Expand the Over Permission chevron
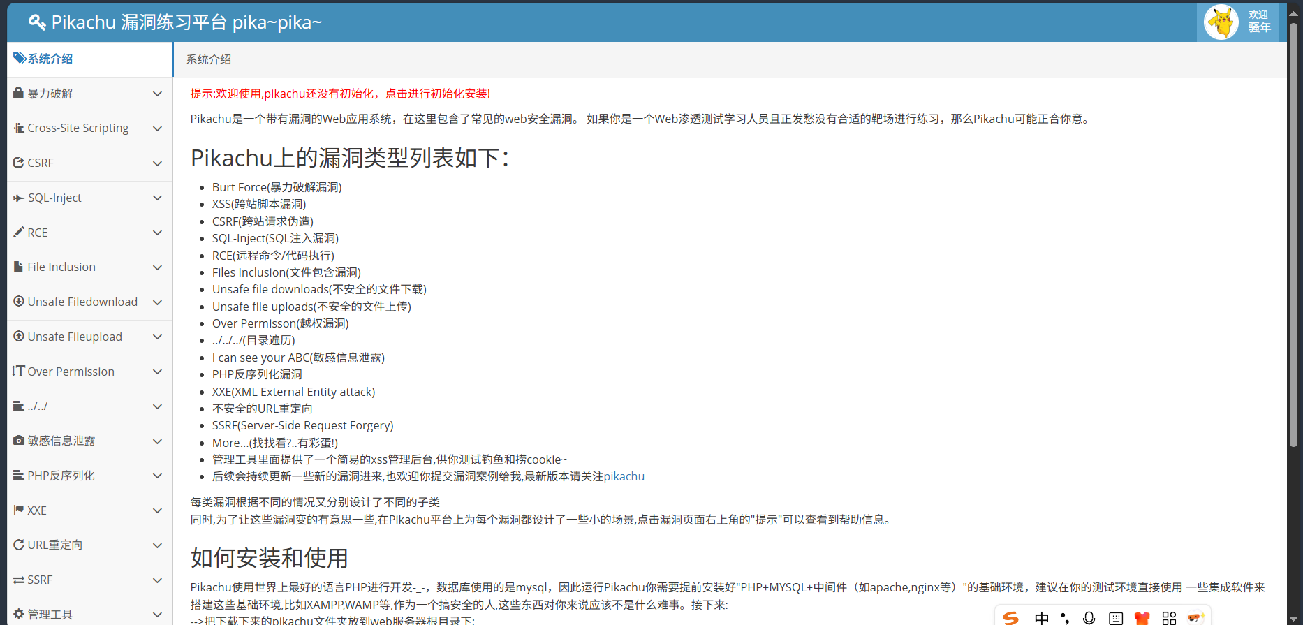1303x625 pixels. tap(157, 372)
